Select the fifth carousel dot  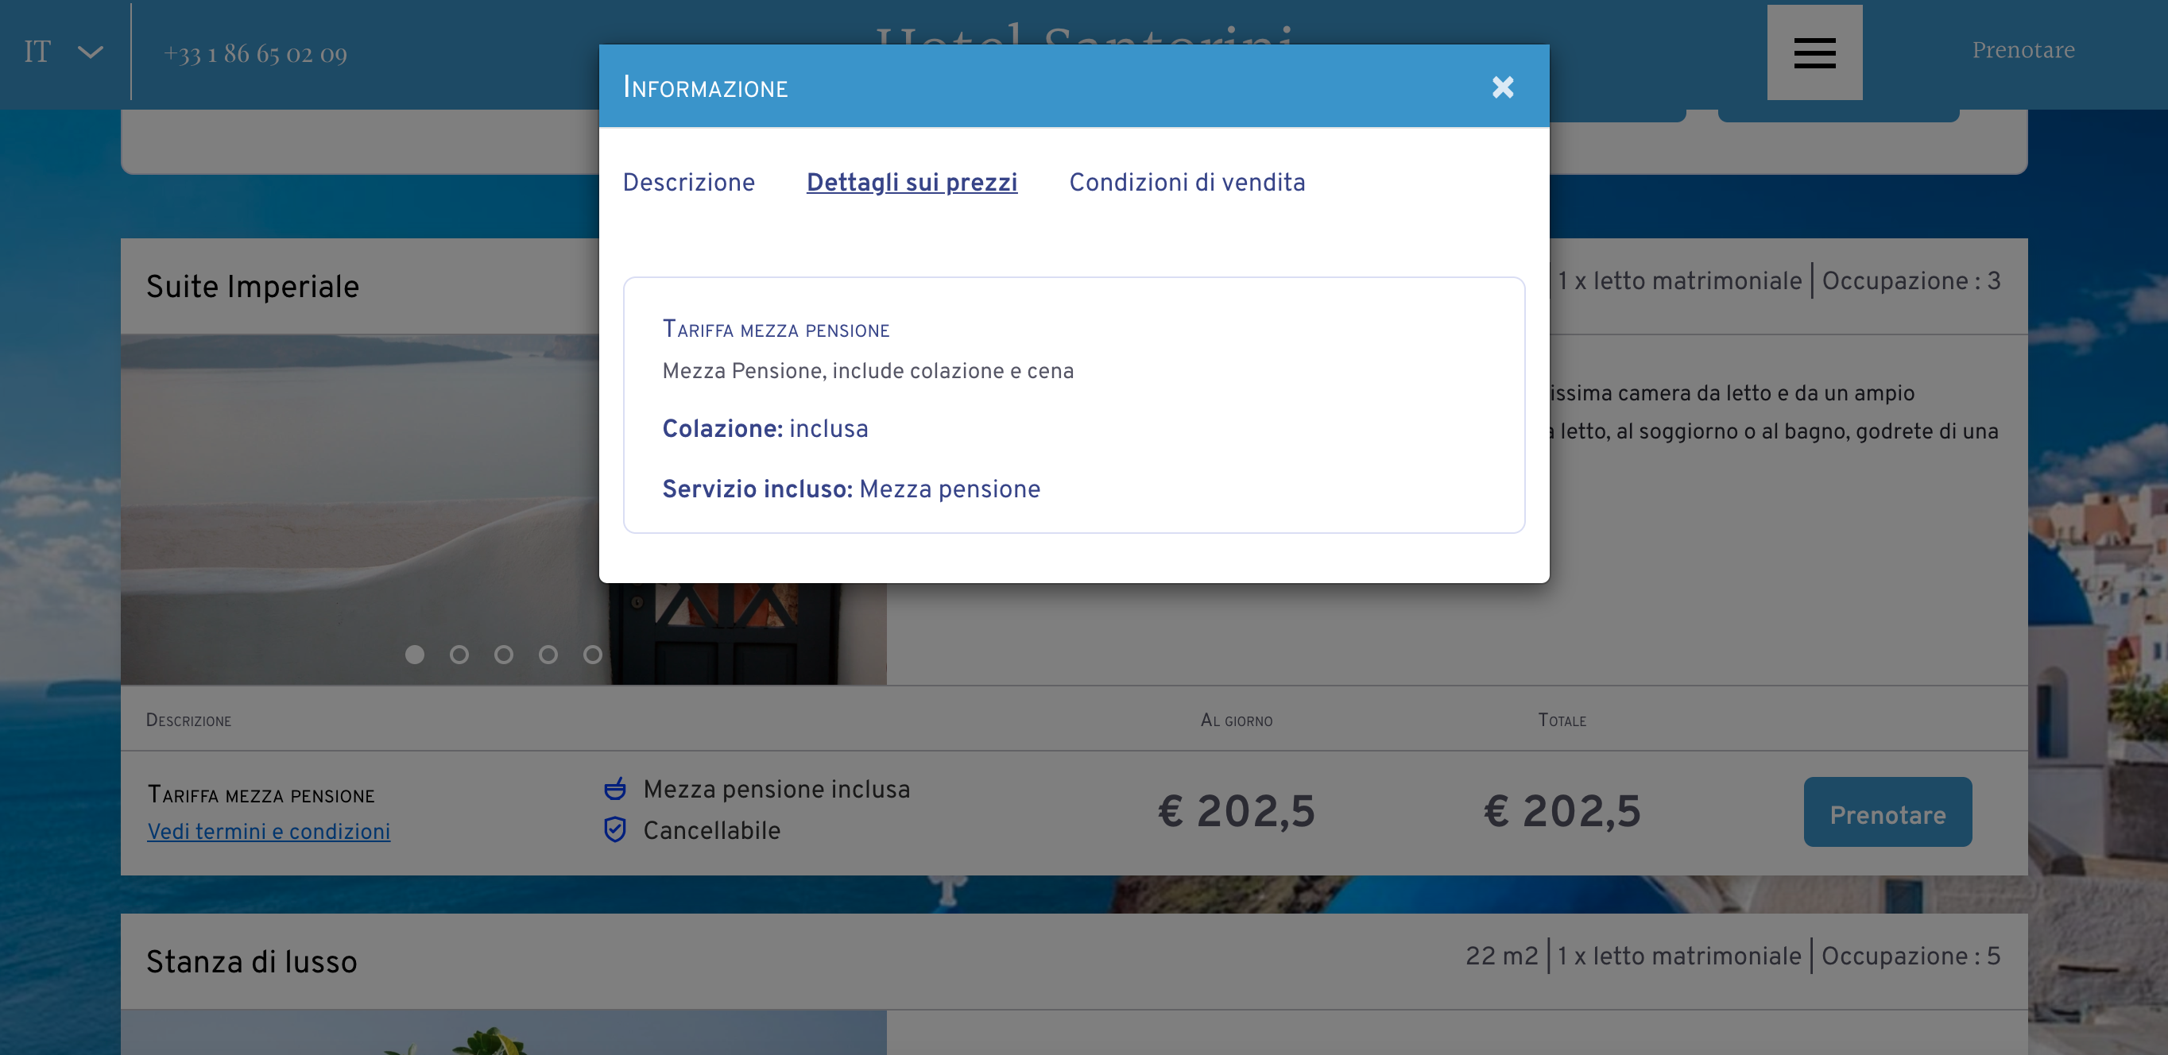point(593,654)
